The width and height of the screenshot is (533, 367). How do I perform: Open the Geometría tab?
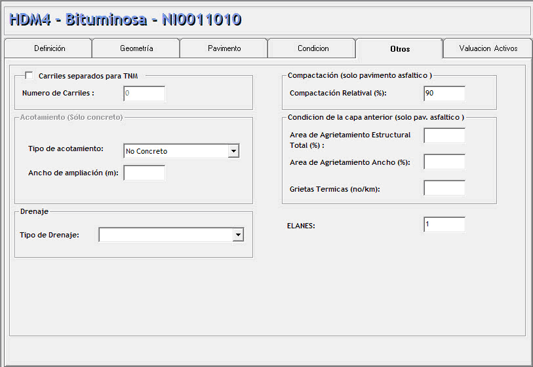pyautogui.click(x=136, y=48)
